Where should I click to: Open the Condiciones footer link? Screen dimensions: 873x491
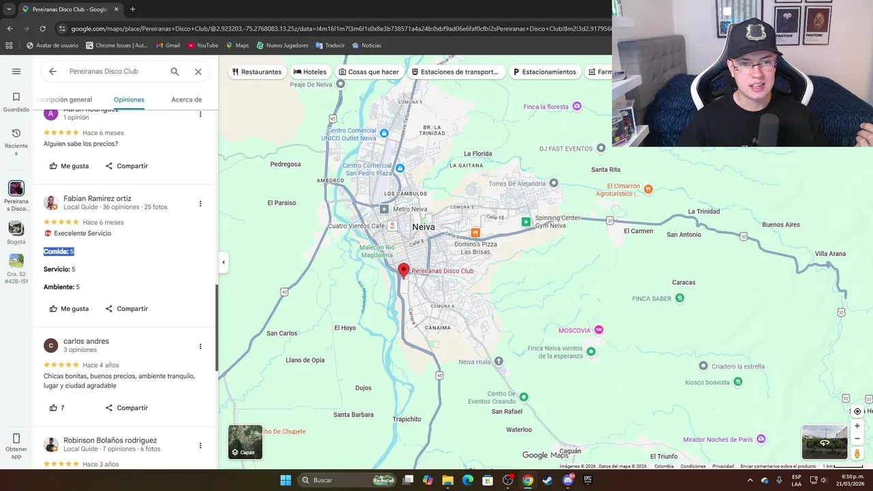coord(693,466)
